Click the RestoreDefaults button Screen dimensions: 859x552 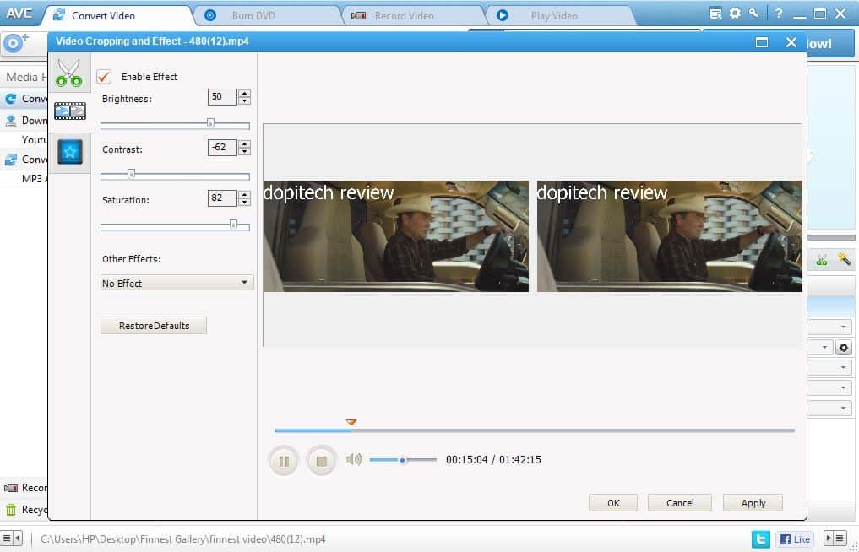[153, 325]
